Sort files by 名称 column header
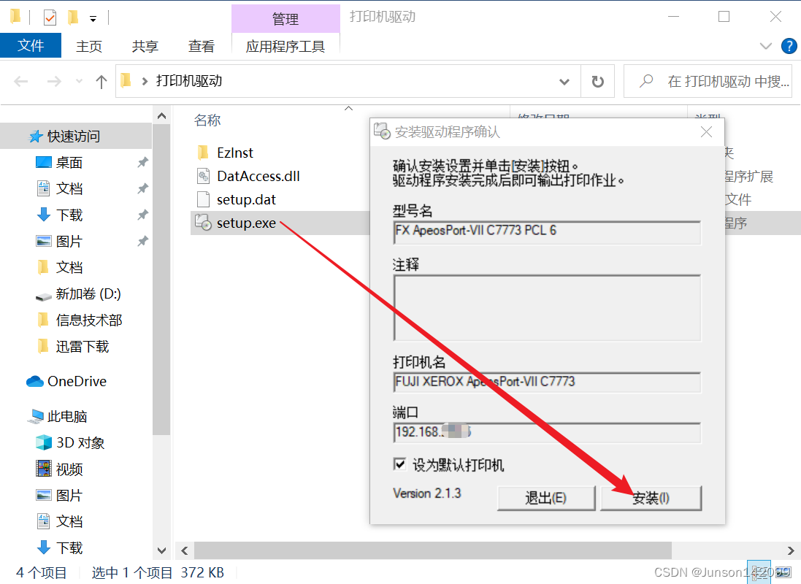This screenshot has width=801, height=584. (207, 120)
